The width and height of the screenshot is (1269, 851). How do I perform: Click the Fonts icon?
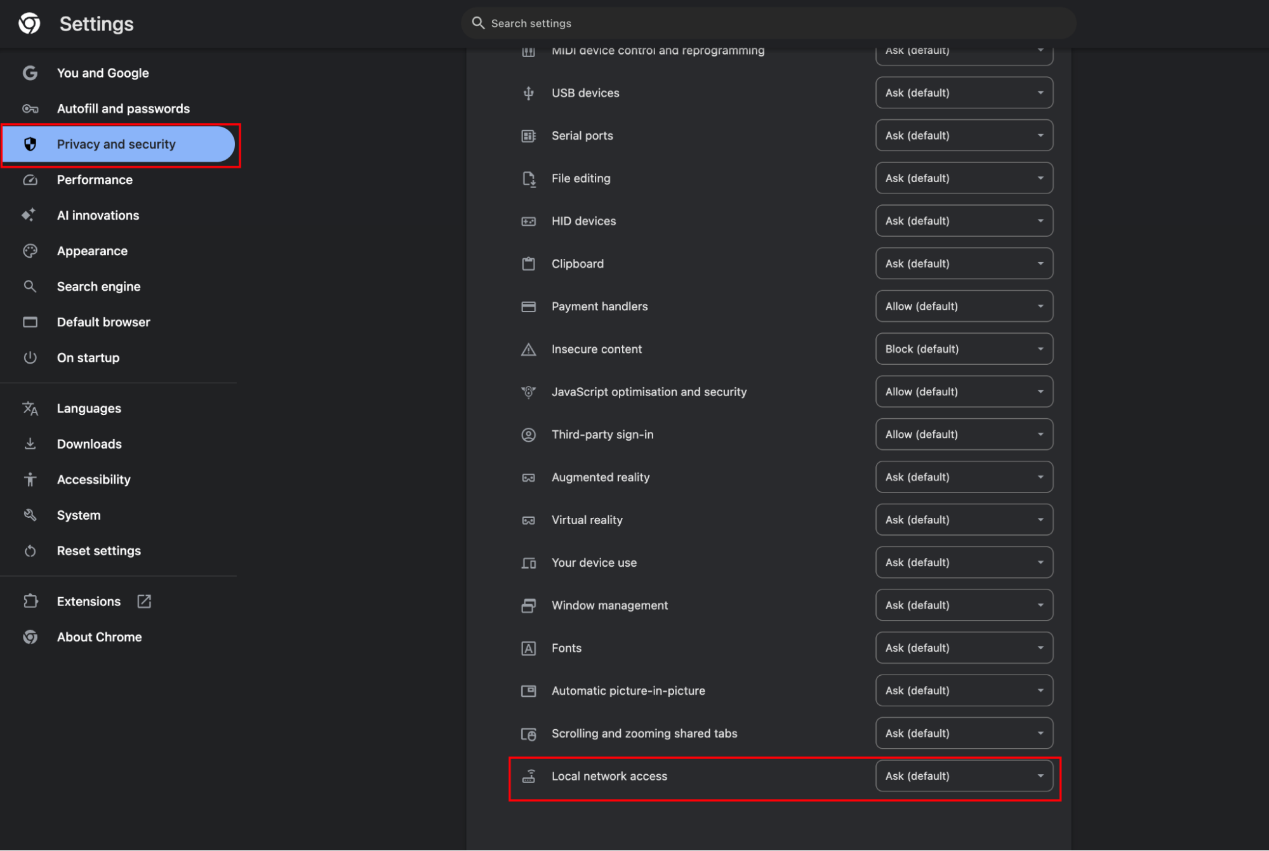tap(528, 649)
